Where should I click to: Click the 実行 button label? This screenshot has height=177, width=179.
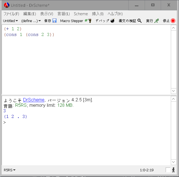pyautogui.click(x=149, y=21)
